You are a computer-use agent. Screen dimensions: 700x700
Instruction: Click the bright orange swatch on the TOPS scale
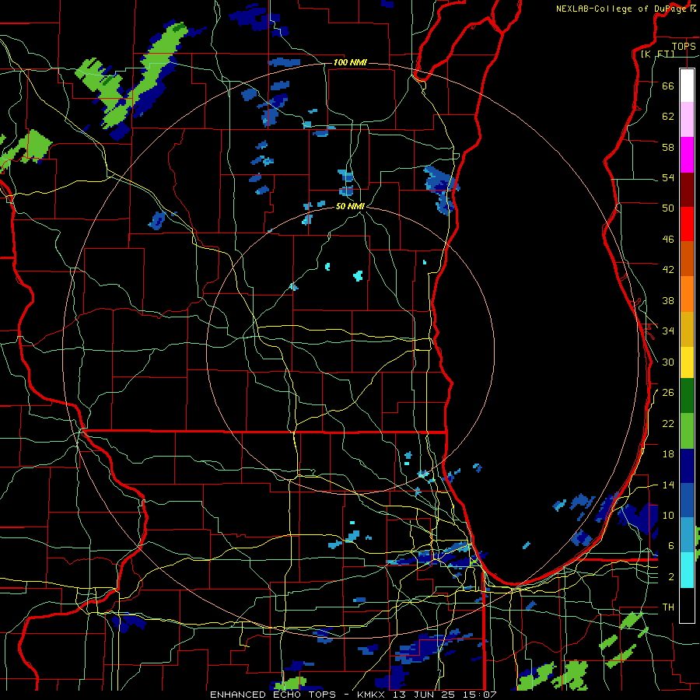point(687,293)
